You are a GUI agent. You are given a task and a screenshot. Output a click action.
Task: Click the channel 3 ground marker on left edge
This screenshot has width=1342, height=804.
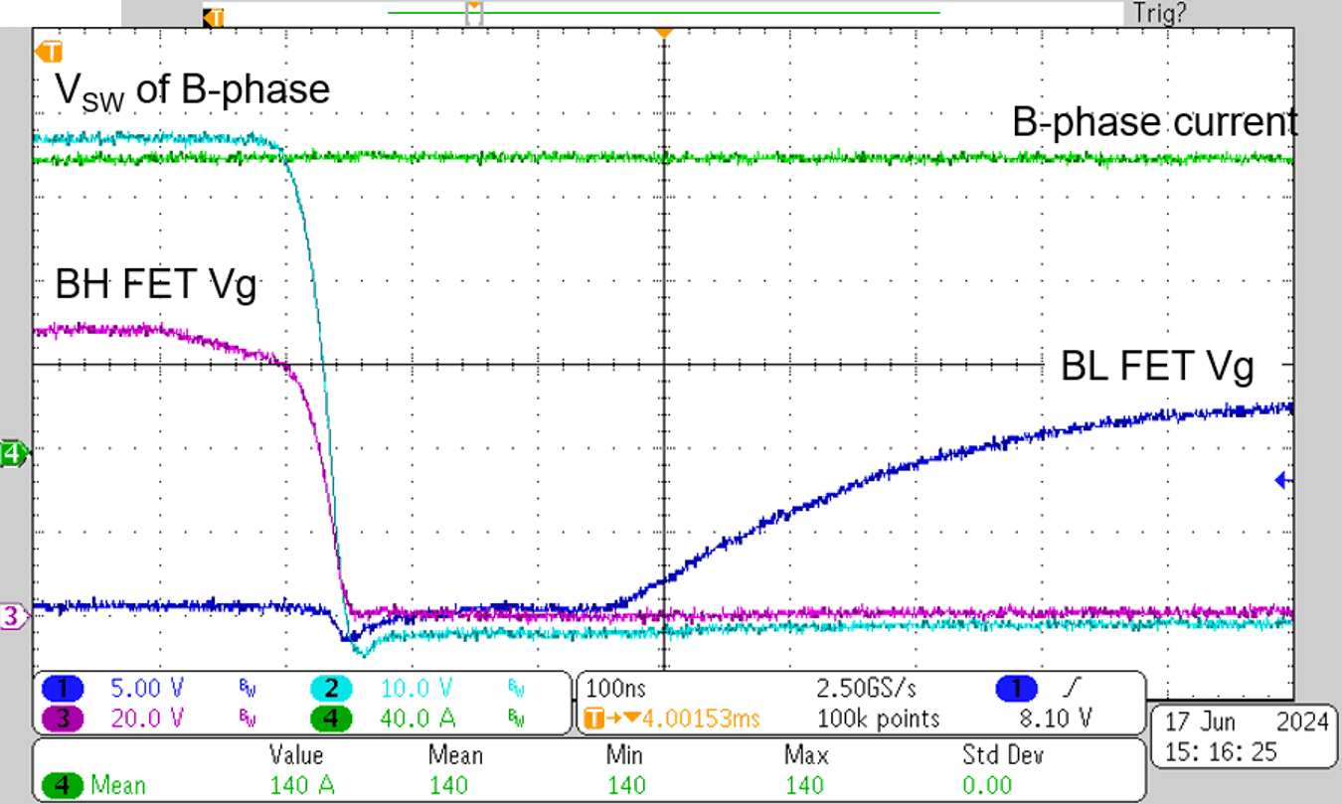tap(14, 617)
